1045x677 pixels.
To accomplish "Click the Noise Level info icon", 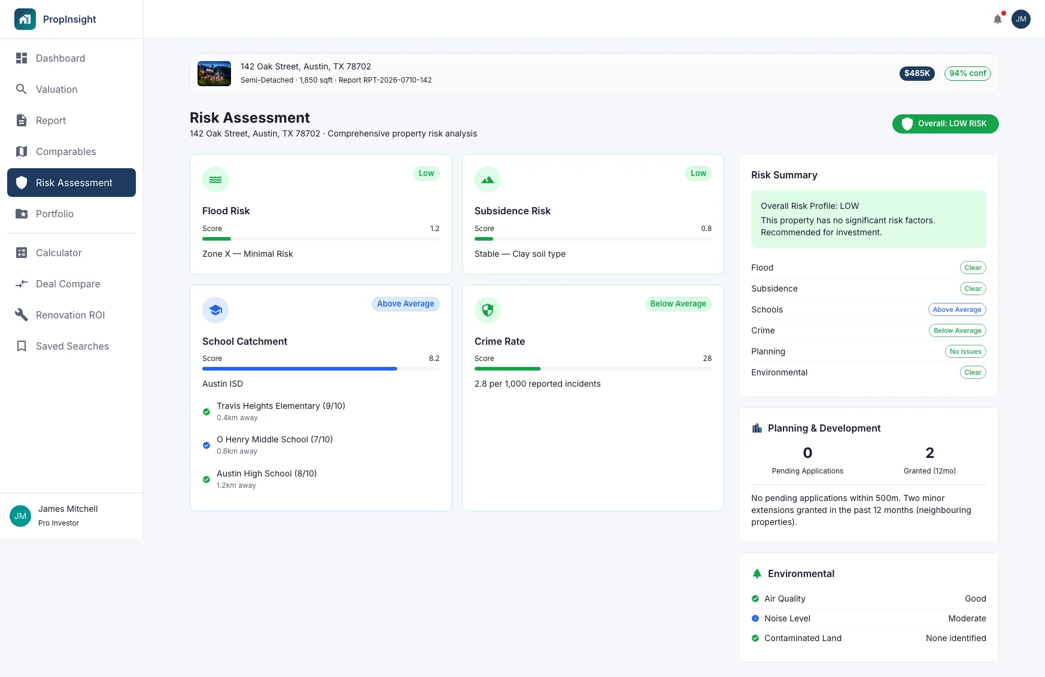I will (x=755, y=618).
